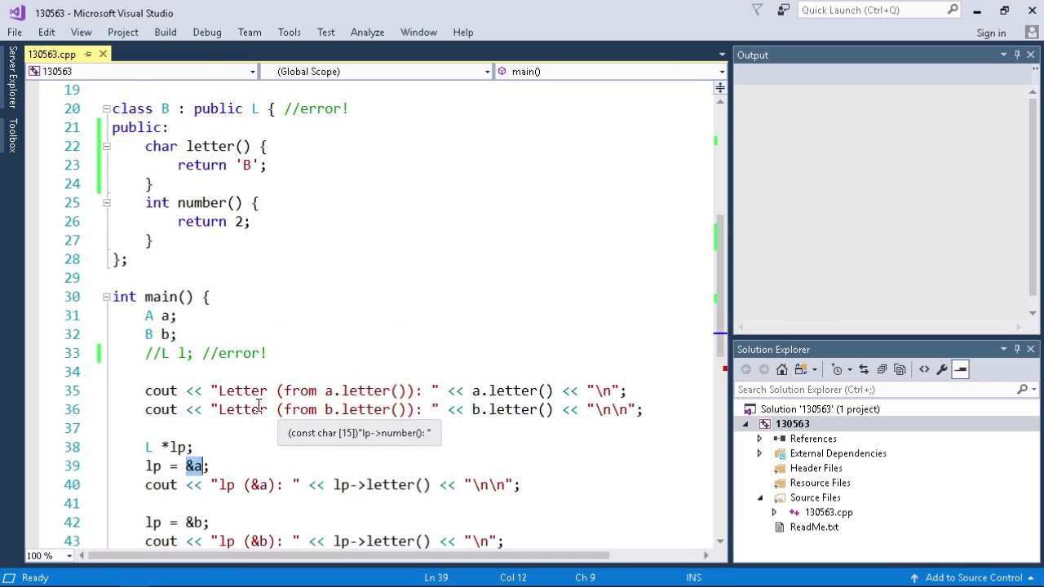
Task: Toggle pin on the 130563.cpp tab
Action: point(88,54)
